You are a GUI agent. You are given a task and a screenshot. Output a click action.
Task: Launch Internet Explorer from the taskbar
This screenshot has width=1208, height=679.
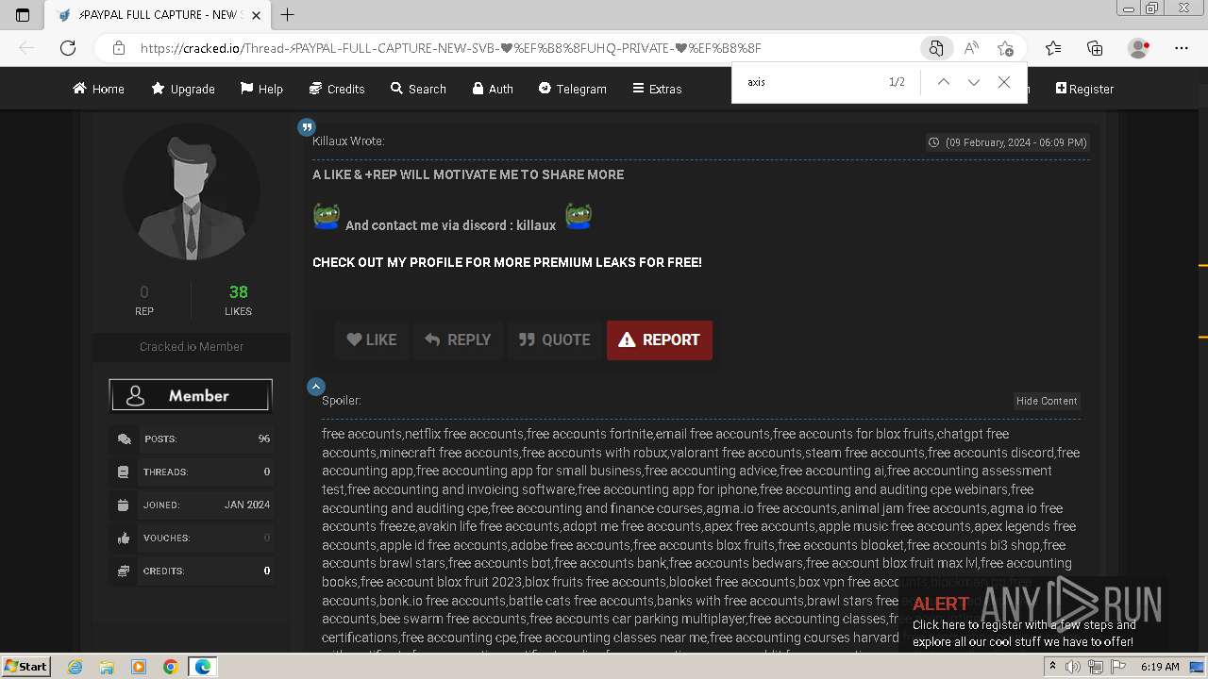[x=75, y=667]
